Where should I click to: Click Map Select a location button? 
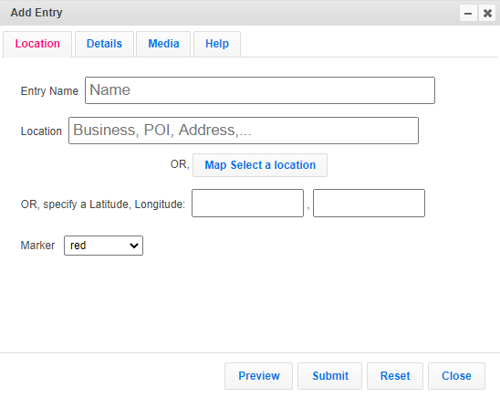point(260,165)
